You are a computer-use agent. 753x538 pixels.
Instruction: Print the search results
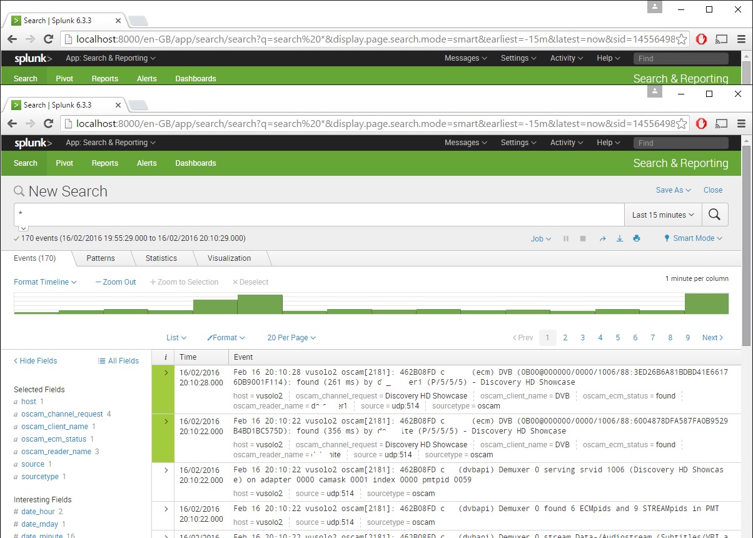pyautogui.click(x=637, y=238)
